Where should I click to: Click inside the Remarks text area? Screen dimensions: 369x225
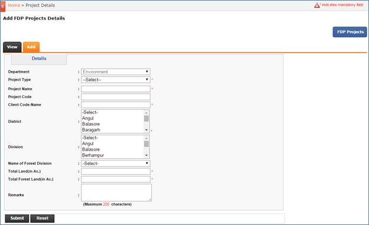(x=117, y=193)
